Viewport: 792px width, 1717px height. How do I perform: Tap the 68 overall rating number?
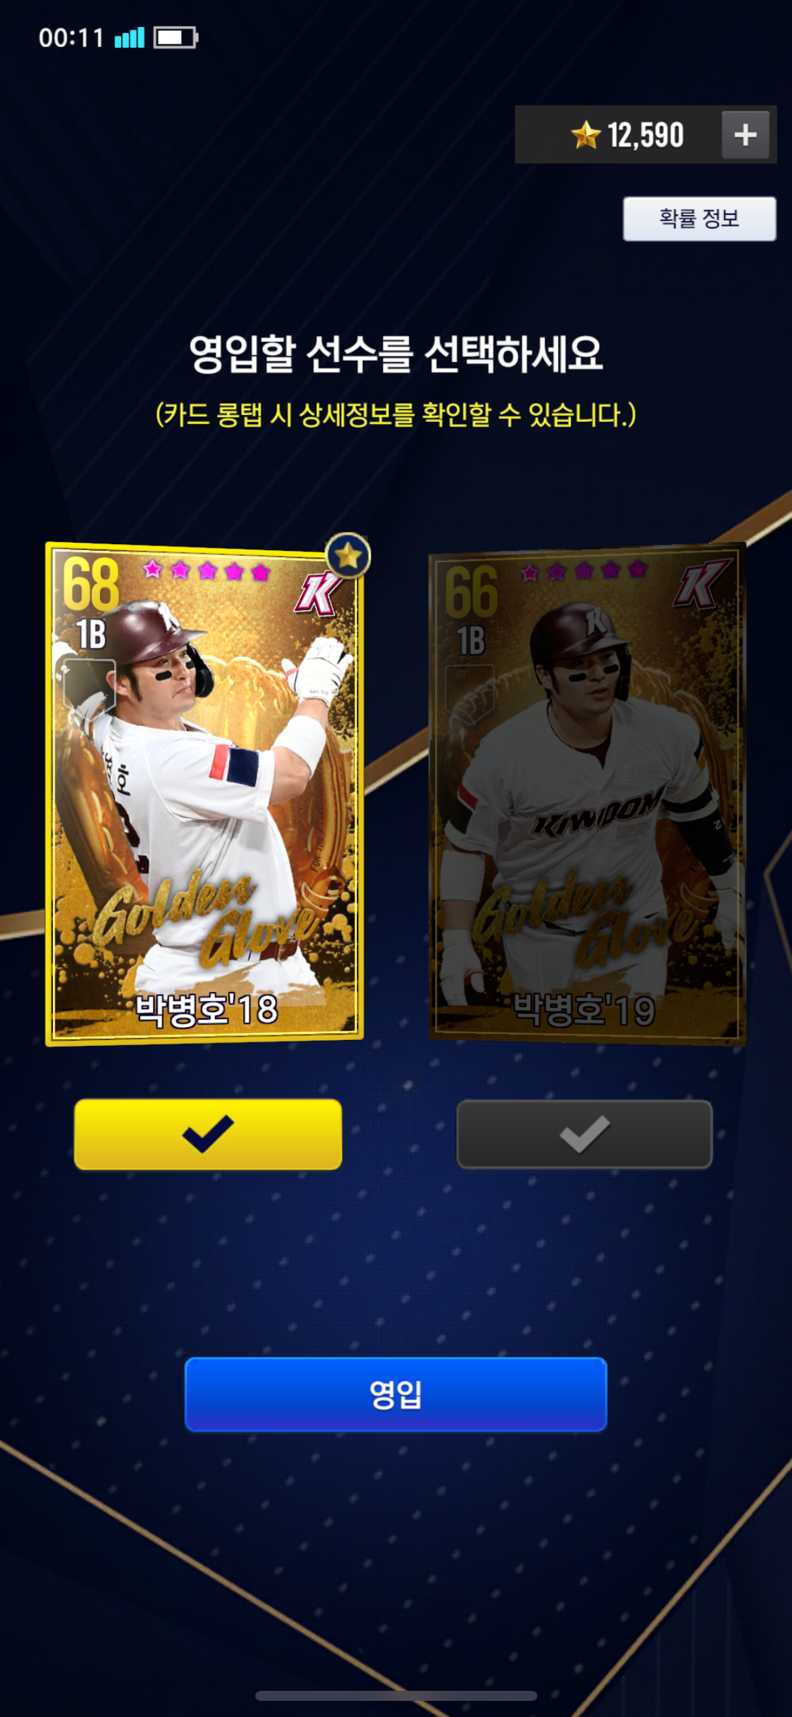(91, 585)
